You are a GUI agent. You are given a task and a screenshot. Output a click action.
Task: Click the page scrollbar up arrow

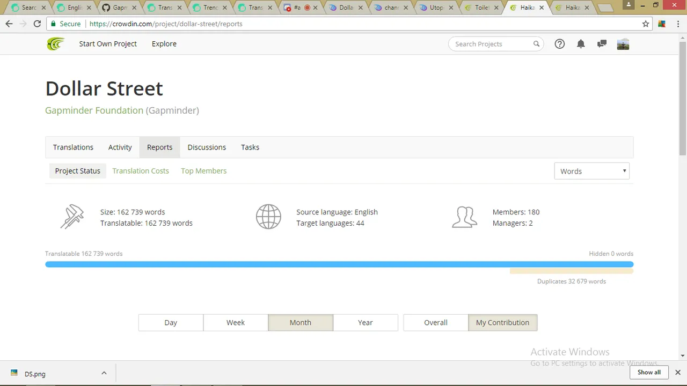tap(682, 37)
